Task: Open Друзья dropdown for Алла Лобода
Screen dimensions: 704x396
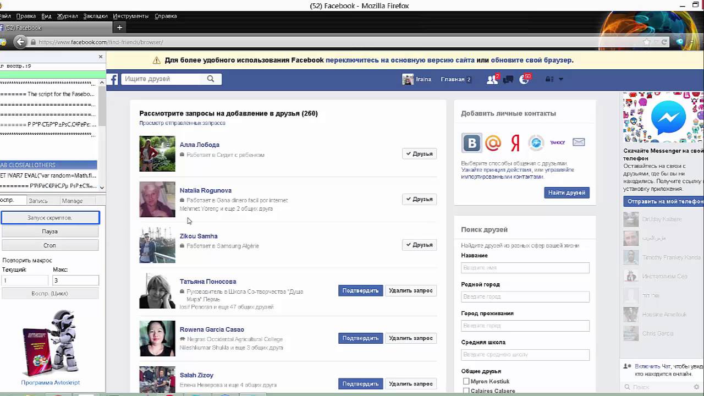Action: (419, 154)
